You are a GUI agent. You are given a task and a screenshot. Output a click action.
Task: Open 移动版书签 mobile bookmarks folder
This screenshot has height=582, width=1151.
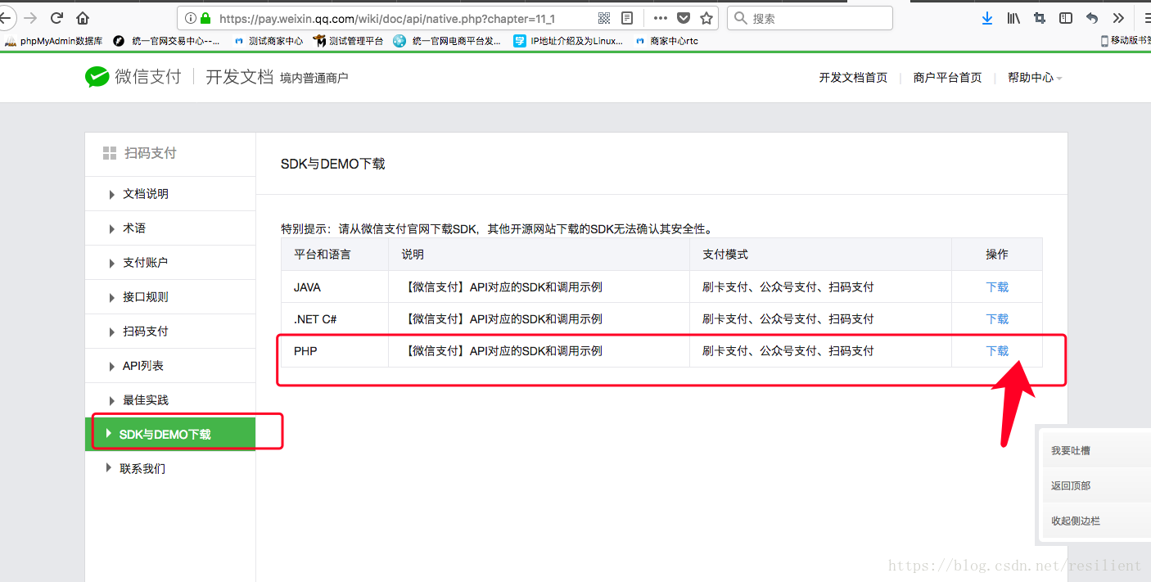(x=1126, y=41)
